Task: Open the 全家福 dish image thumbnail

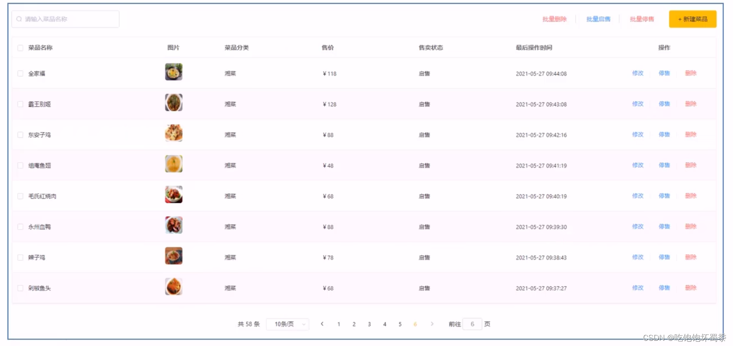Action: point(173,72)
